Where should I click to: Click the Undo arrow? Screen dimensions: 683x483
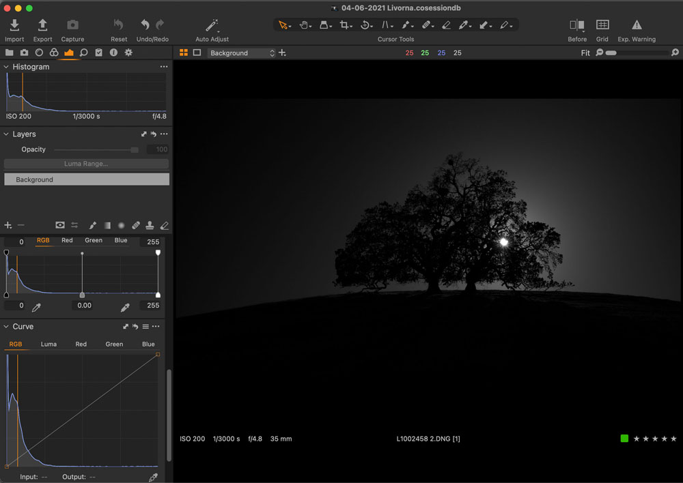tap(145, 25)
